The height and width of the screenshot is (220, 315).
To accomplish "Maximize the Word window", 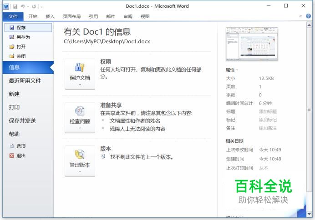I will (286, 6).
